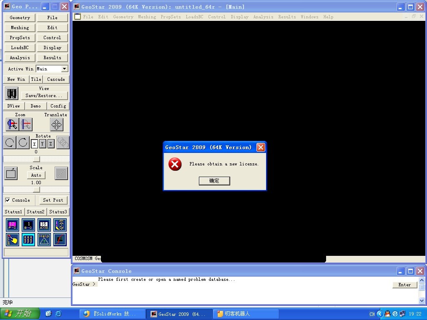Click the document icon left of File menu
The width and height of the screenshot is (427, 320).
coord(78,17)
